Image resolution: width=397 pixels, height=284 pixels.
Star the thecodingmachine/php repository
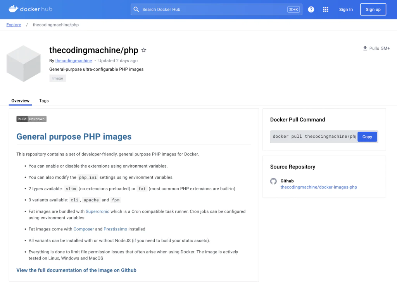tap(144, 50)
